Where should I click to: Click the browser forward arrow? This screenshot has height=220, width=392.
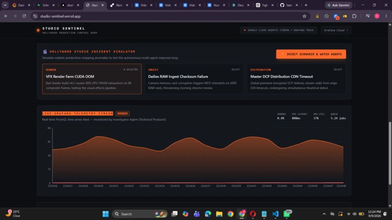pyautogui.click(x=15, y=16)
